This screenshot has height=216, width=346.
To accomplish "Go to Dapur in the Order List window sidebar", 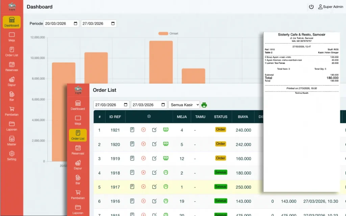I will (x=78, y=165).
